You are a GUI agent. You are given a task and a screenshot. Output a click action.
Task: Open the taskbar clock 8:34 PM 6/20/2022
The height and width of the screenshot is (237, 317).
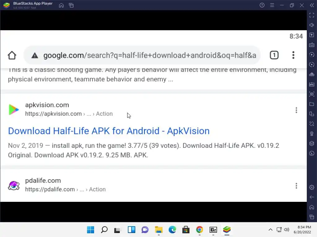pos(302,230)
